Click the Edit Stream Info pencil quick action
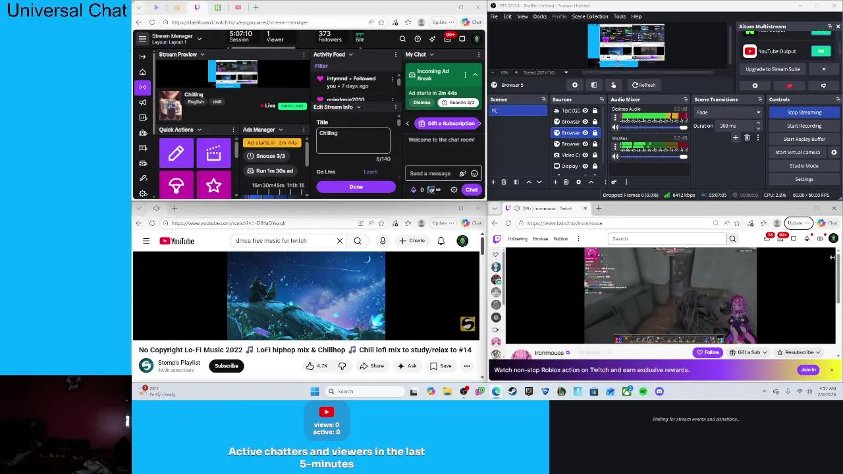The image size is (843, 474). click(176, 153)
